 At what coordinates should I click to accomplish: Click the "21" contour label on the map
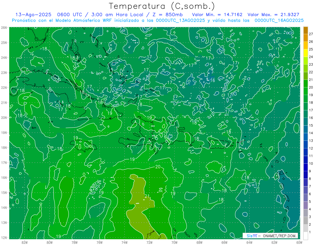[147, 196]
